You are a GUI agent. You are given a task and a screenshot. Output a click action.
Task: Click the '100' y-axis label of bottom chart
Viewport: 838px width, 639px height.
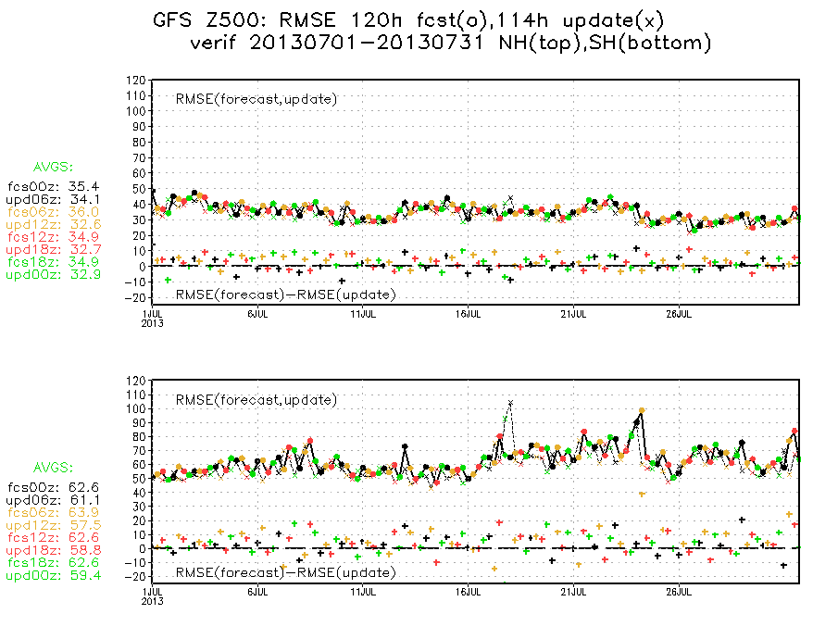point(136,409)
